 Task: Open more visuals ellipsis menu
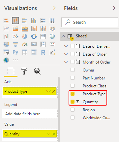click(15, 60)
